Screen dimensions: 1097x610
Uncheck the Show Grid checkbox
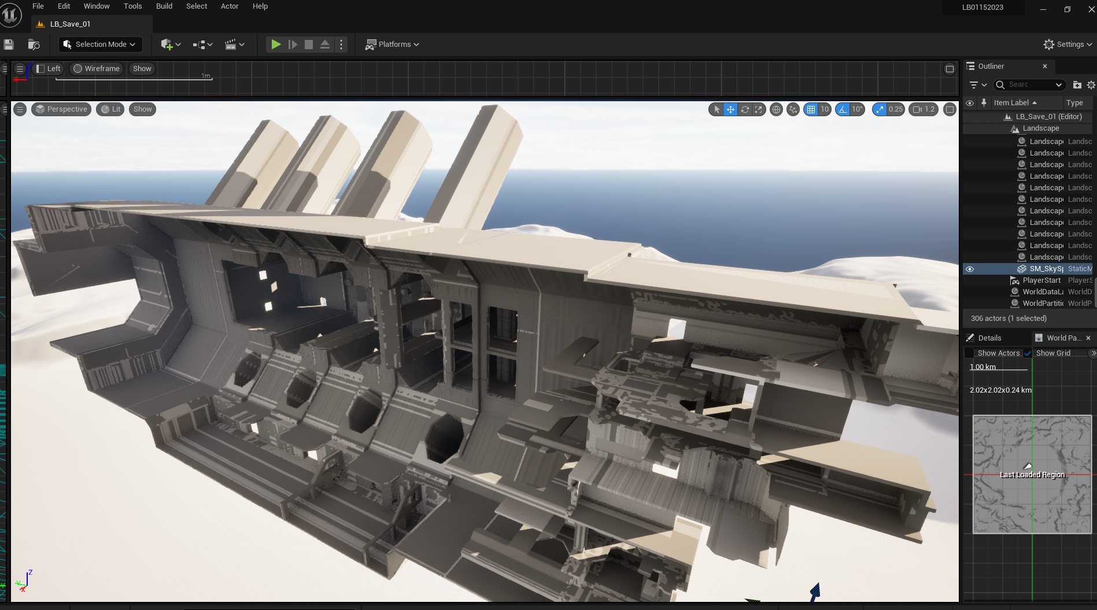1028,353
